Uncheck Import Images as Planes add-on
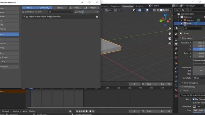205x115 pixels. 27,17
